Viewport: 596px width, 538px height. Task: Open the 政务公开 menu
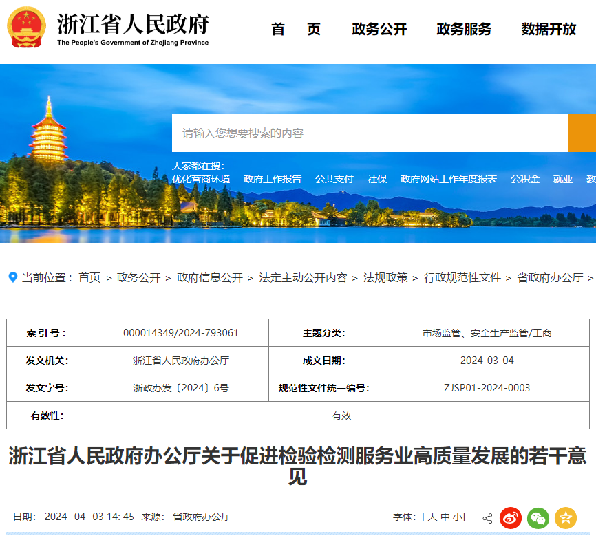(378, 30)
